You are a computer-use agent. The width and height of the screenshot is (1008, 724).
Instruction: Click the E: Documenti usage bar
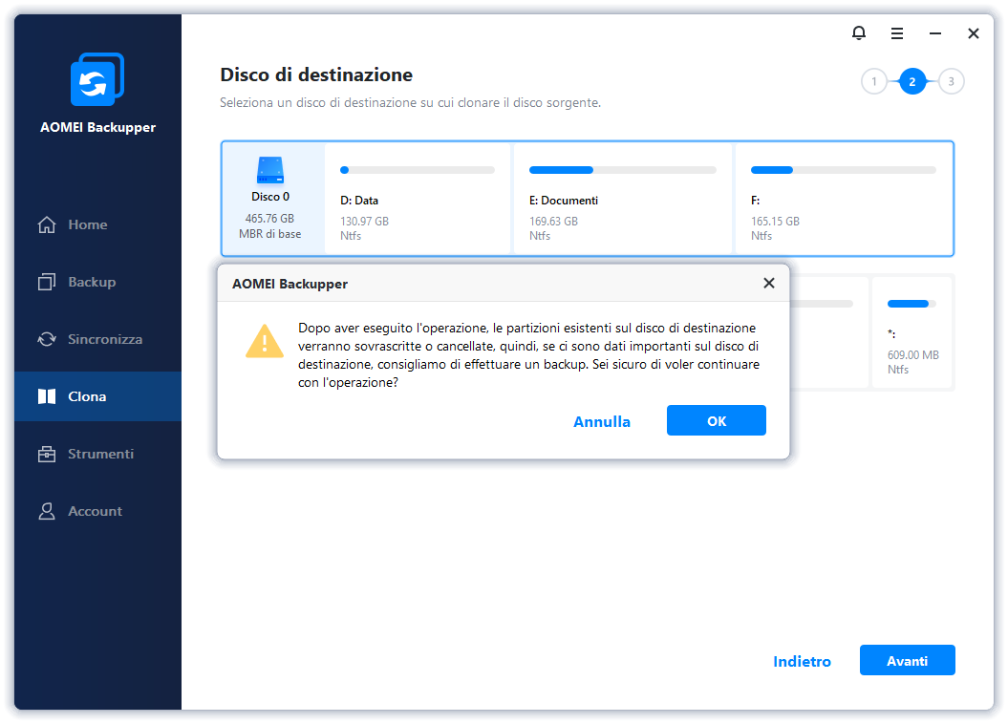tap(622, 170)
